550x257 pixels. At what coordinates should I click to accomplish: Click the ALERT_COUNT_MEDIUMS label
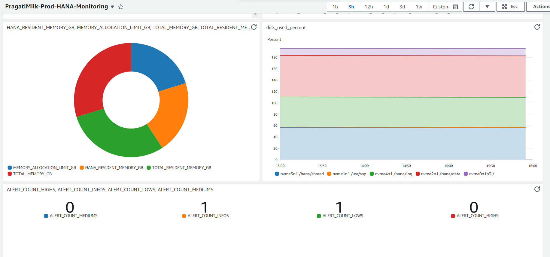click(x=74, y=216)
